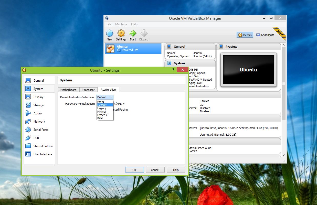Viewport: 317px width, 205px height.
Task: Open the Paravirtualization Interface combo box
Action: (105, 97)
